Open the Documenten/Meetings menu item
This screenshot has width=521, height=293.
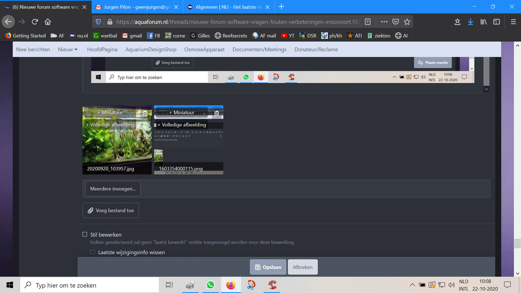pyautogui.click(x=259, y=49)
